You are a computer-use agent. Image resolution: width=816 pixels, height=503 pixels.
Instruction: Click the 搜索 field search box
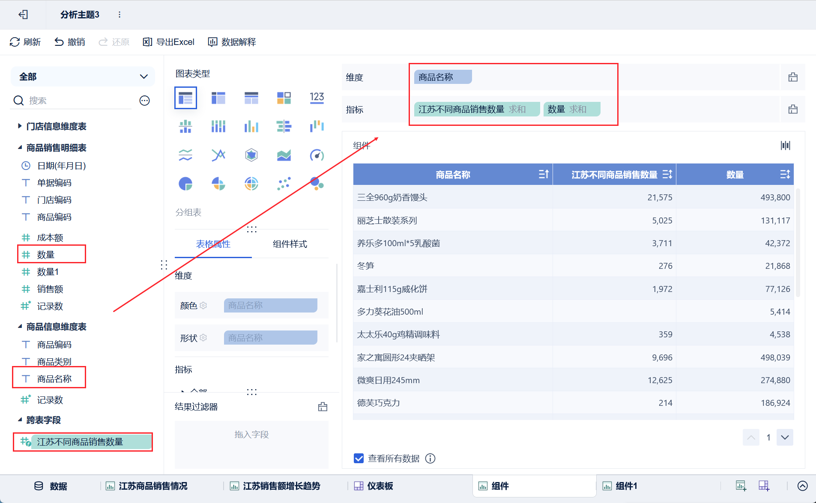[71, 101]
